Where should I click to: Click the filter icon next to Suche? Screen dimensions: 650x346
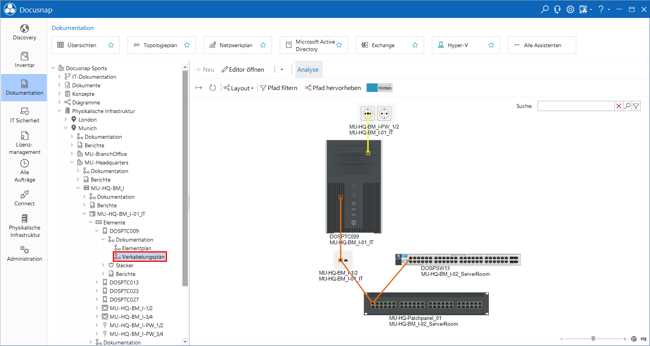coord(636,106)
